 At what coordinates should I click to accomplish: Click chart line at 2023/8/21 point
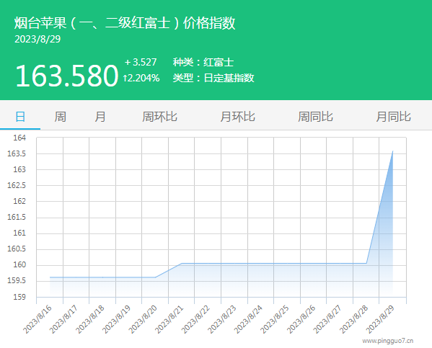point(182,264)
